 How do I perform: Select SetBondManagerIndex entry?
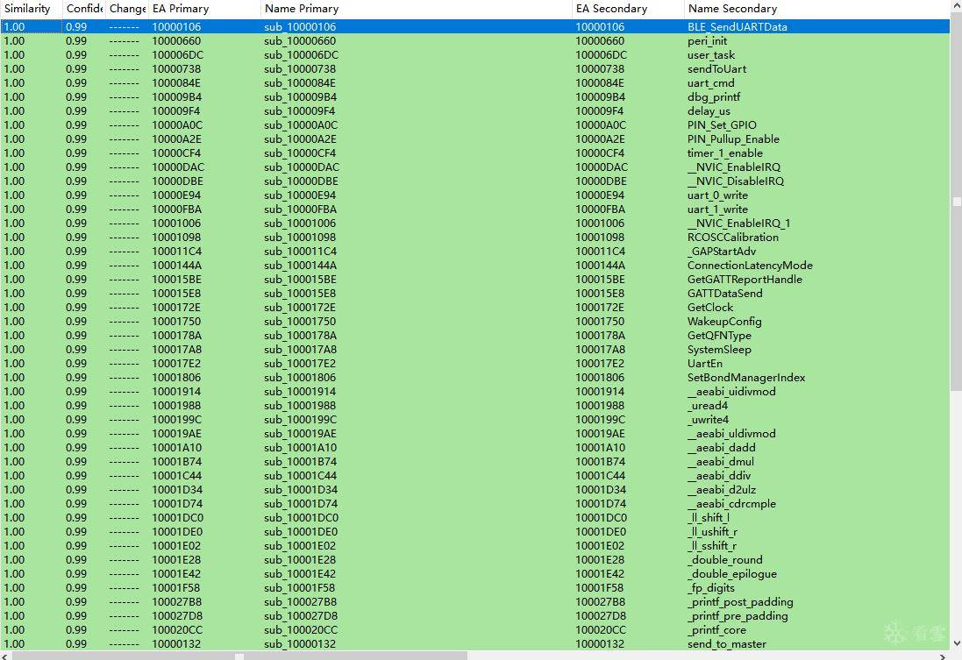pos(746,378)
